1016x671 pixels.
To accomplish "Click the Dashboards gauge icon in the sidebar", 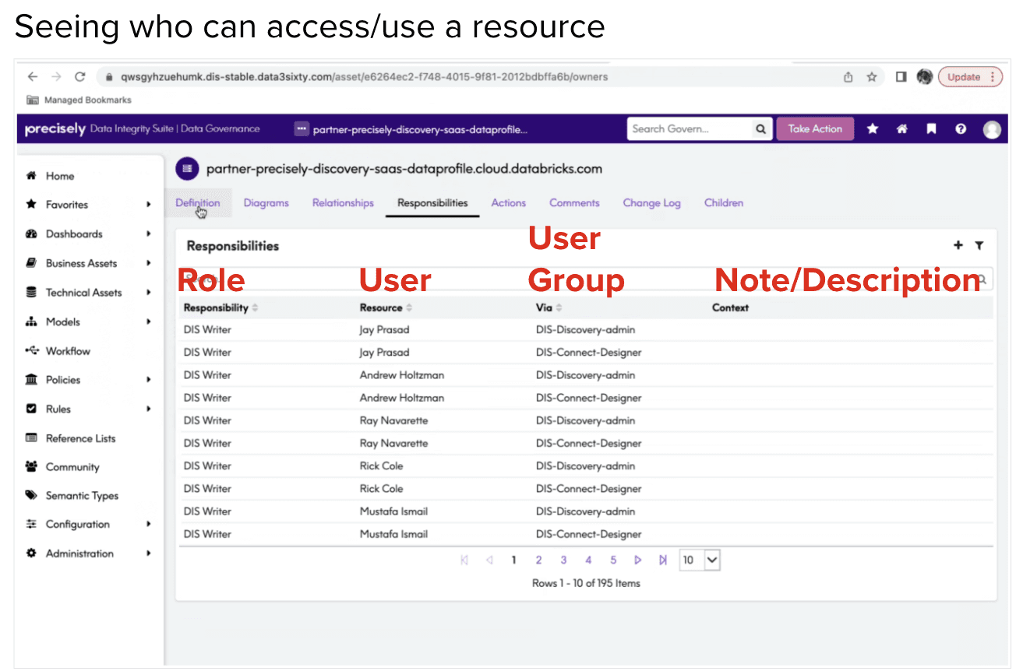I will coord(32,234).
